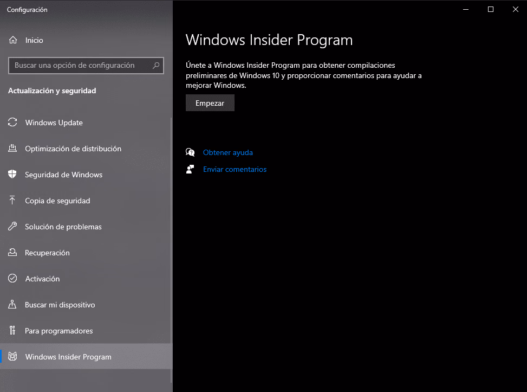Open the Inicio settings home

coord(86,40)
